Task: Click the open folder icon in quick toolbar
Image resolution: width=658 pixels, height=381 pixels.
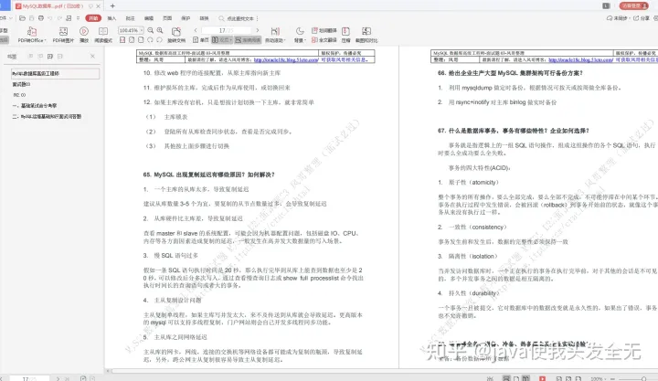Action: [x=23, y=18]
